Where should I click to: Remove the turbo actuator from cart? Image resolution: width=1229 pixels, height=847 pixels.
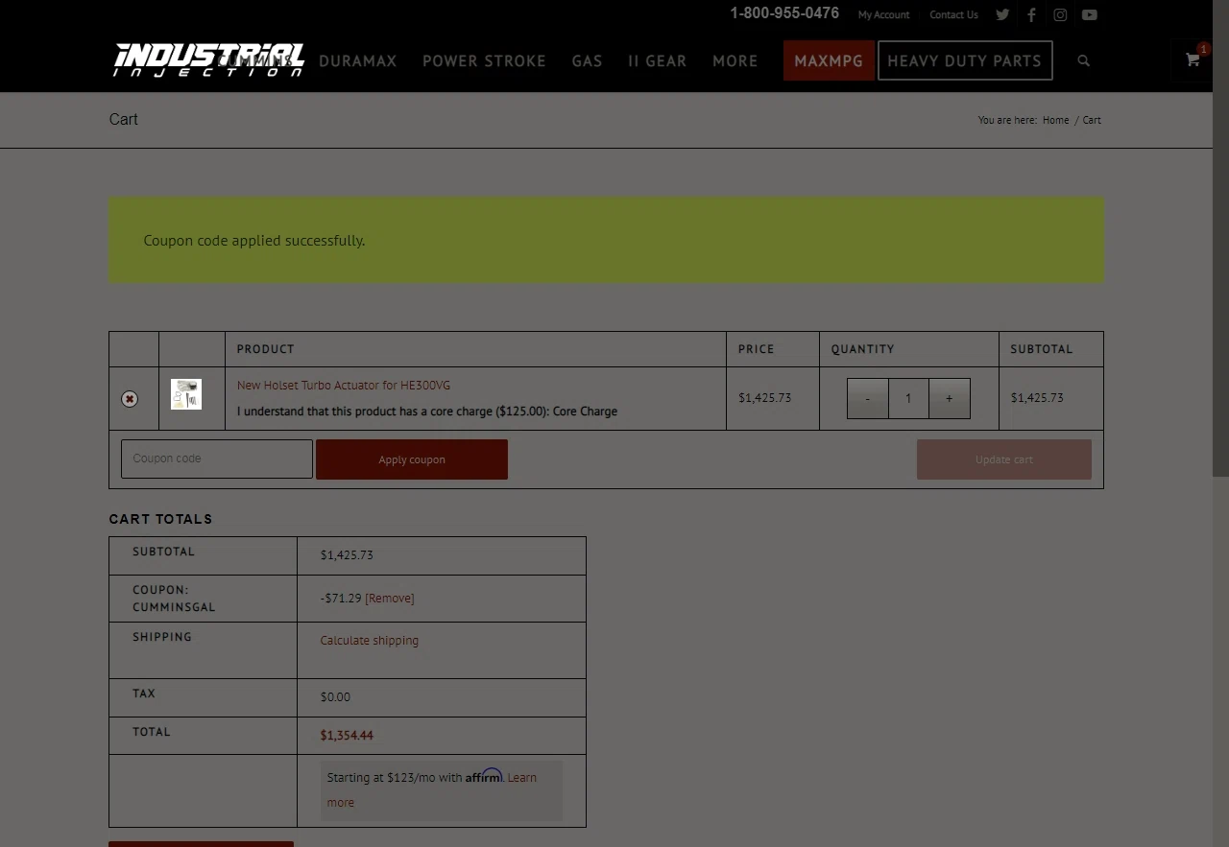[130, 399]
